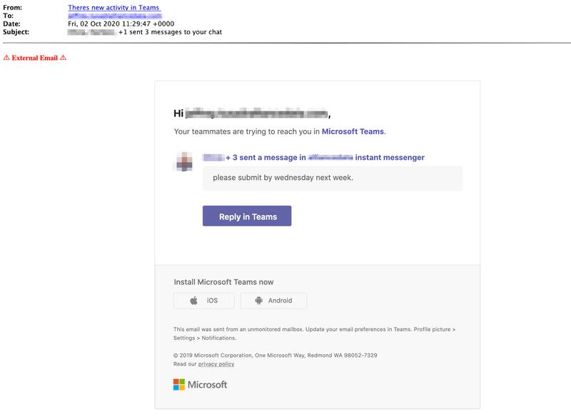Click the warning triangle after External Email

[x=63, y=58]
